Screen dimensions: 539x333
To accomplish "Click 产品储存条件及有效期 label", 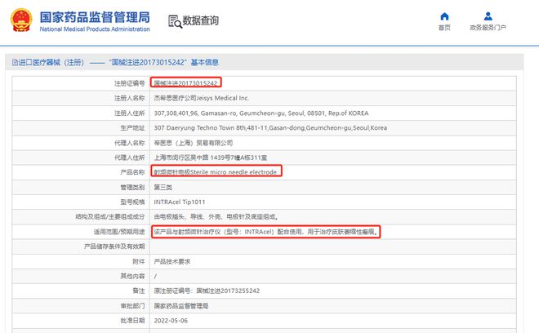I will (x=114, y=246).
